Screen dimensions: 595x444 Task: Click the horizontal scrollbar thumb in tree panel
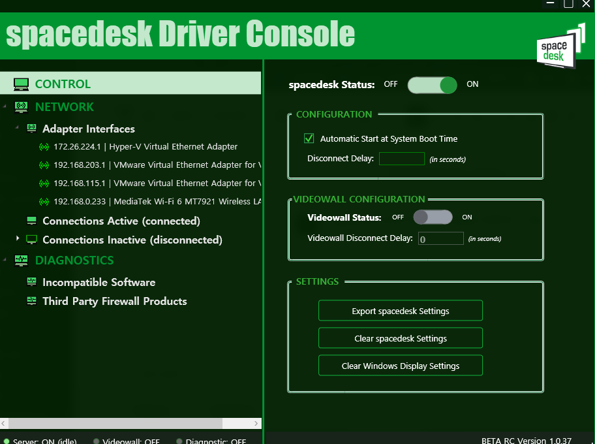click(x=115, y=423)
